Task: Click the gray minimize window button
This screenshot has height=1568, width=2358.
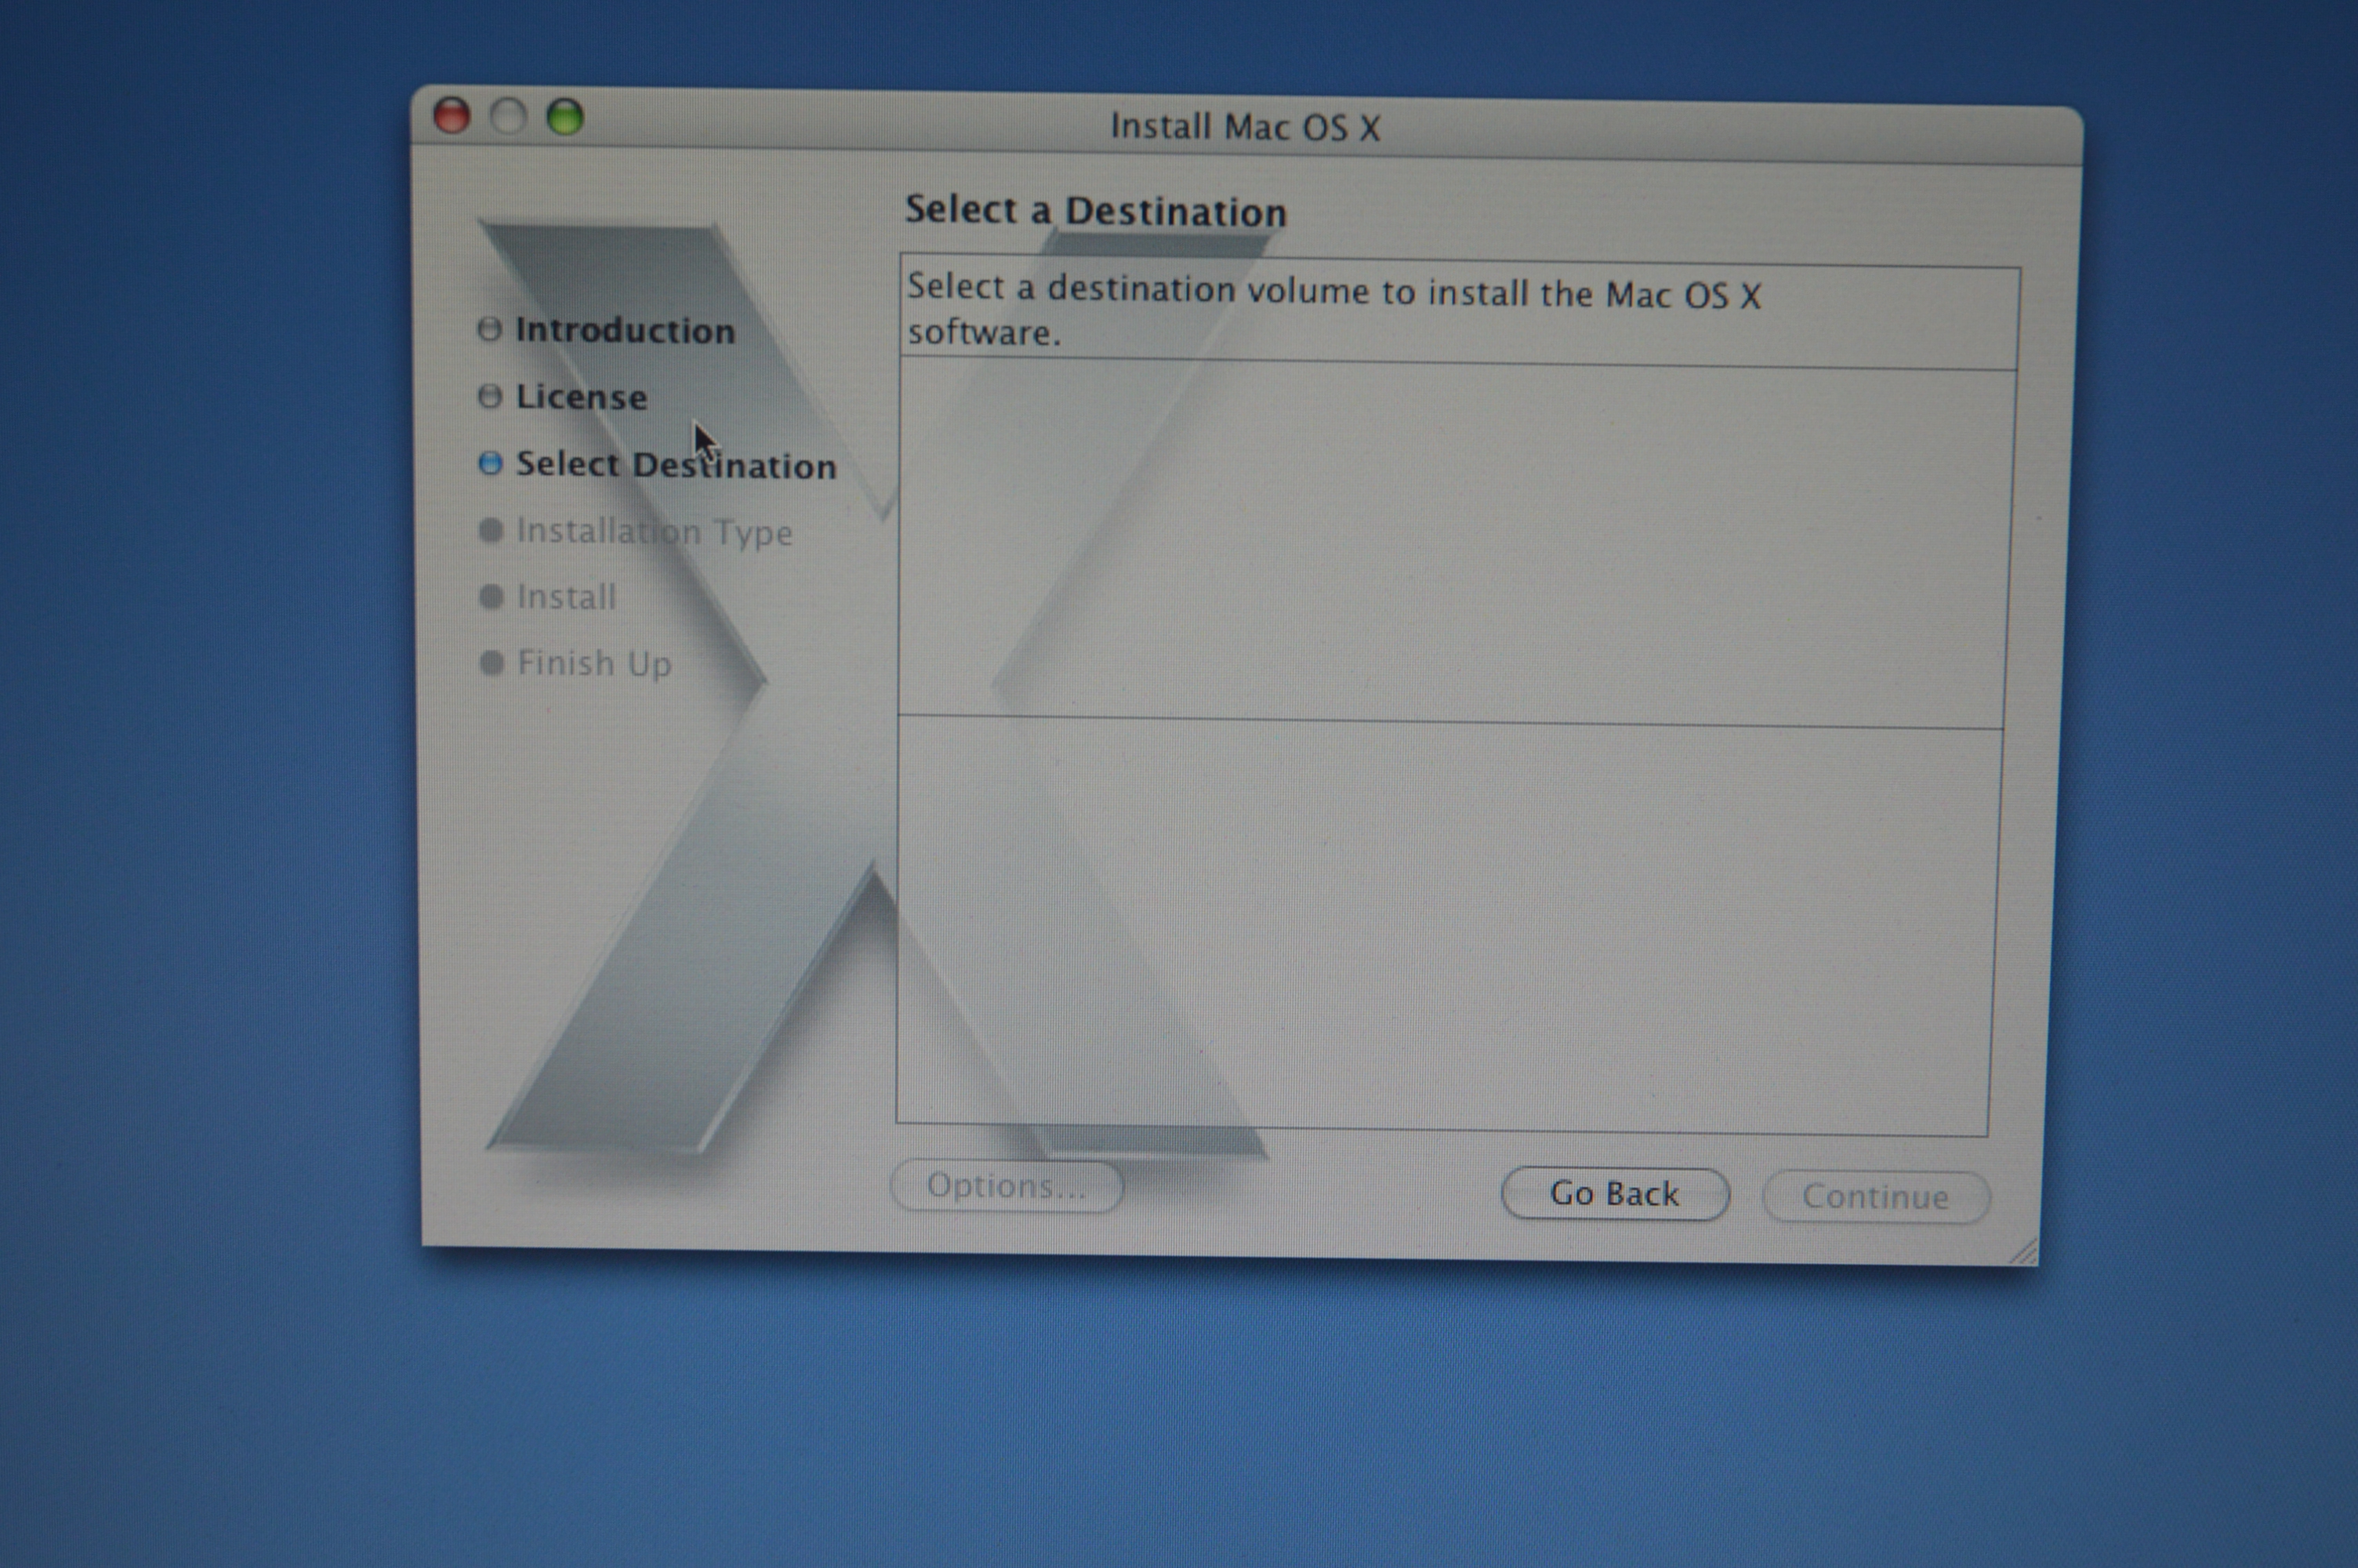Action: point(509,117)
